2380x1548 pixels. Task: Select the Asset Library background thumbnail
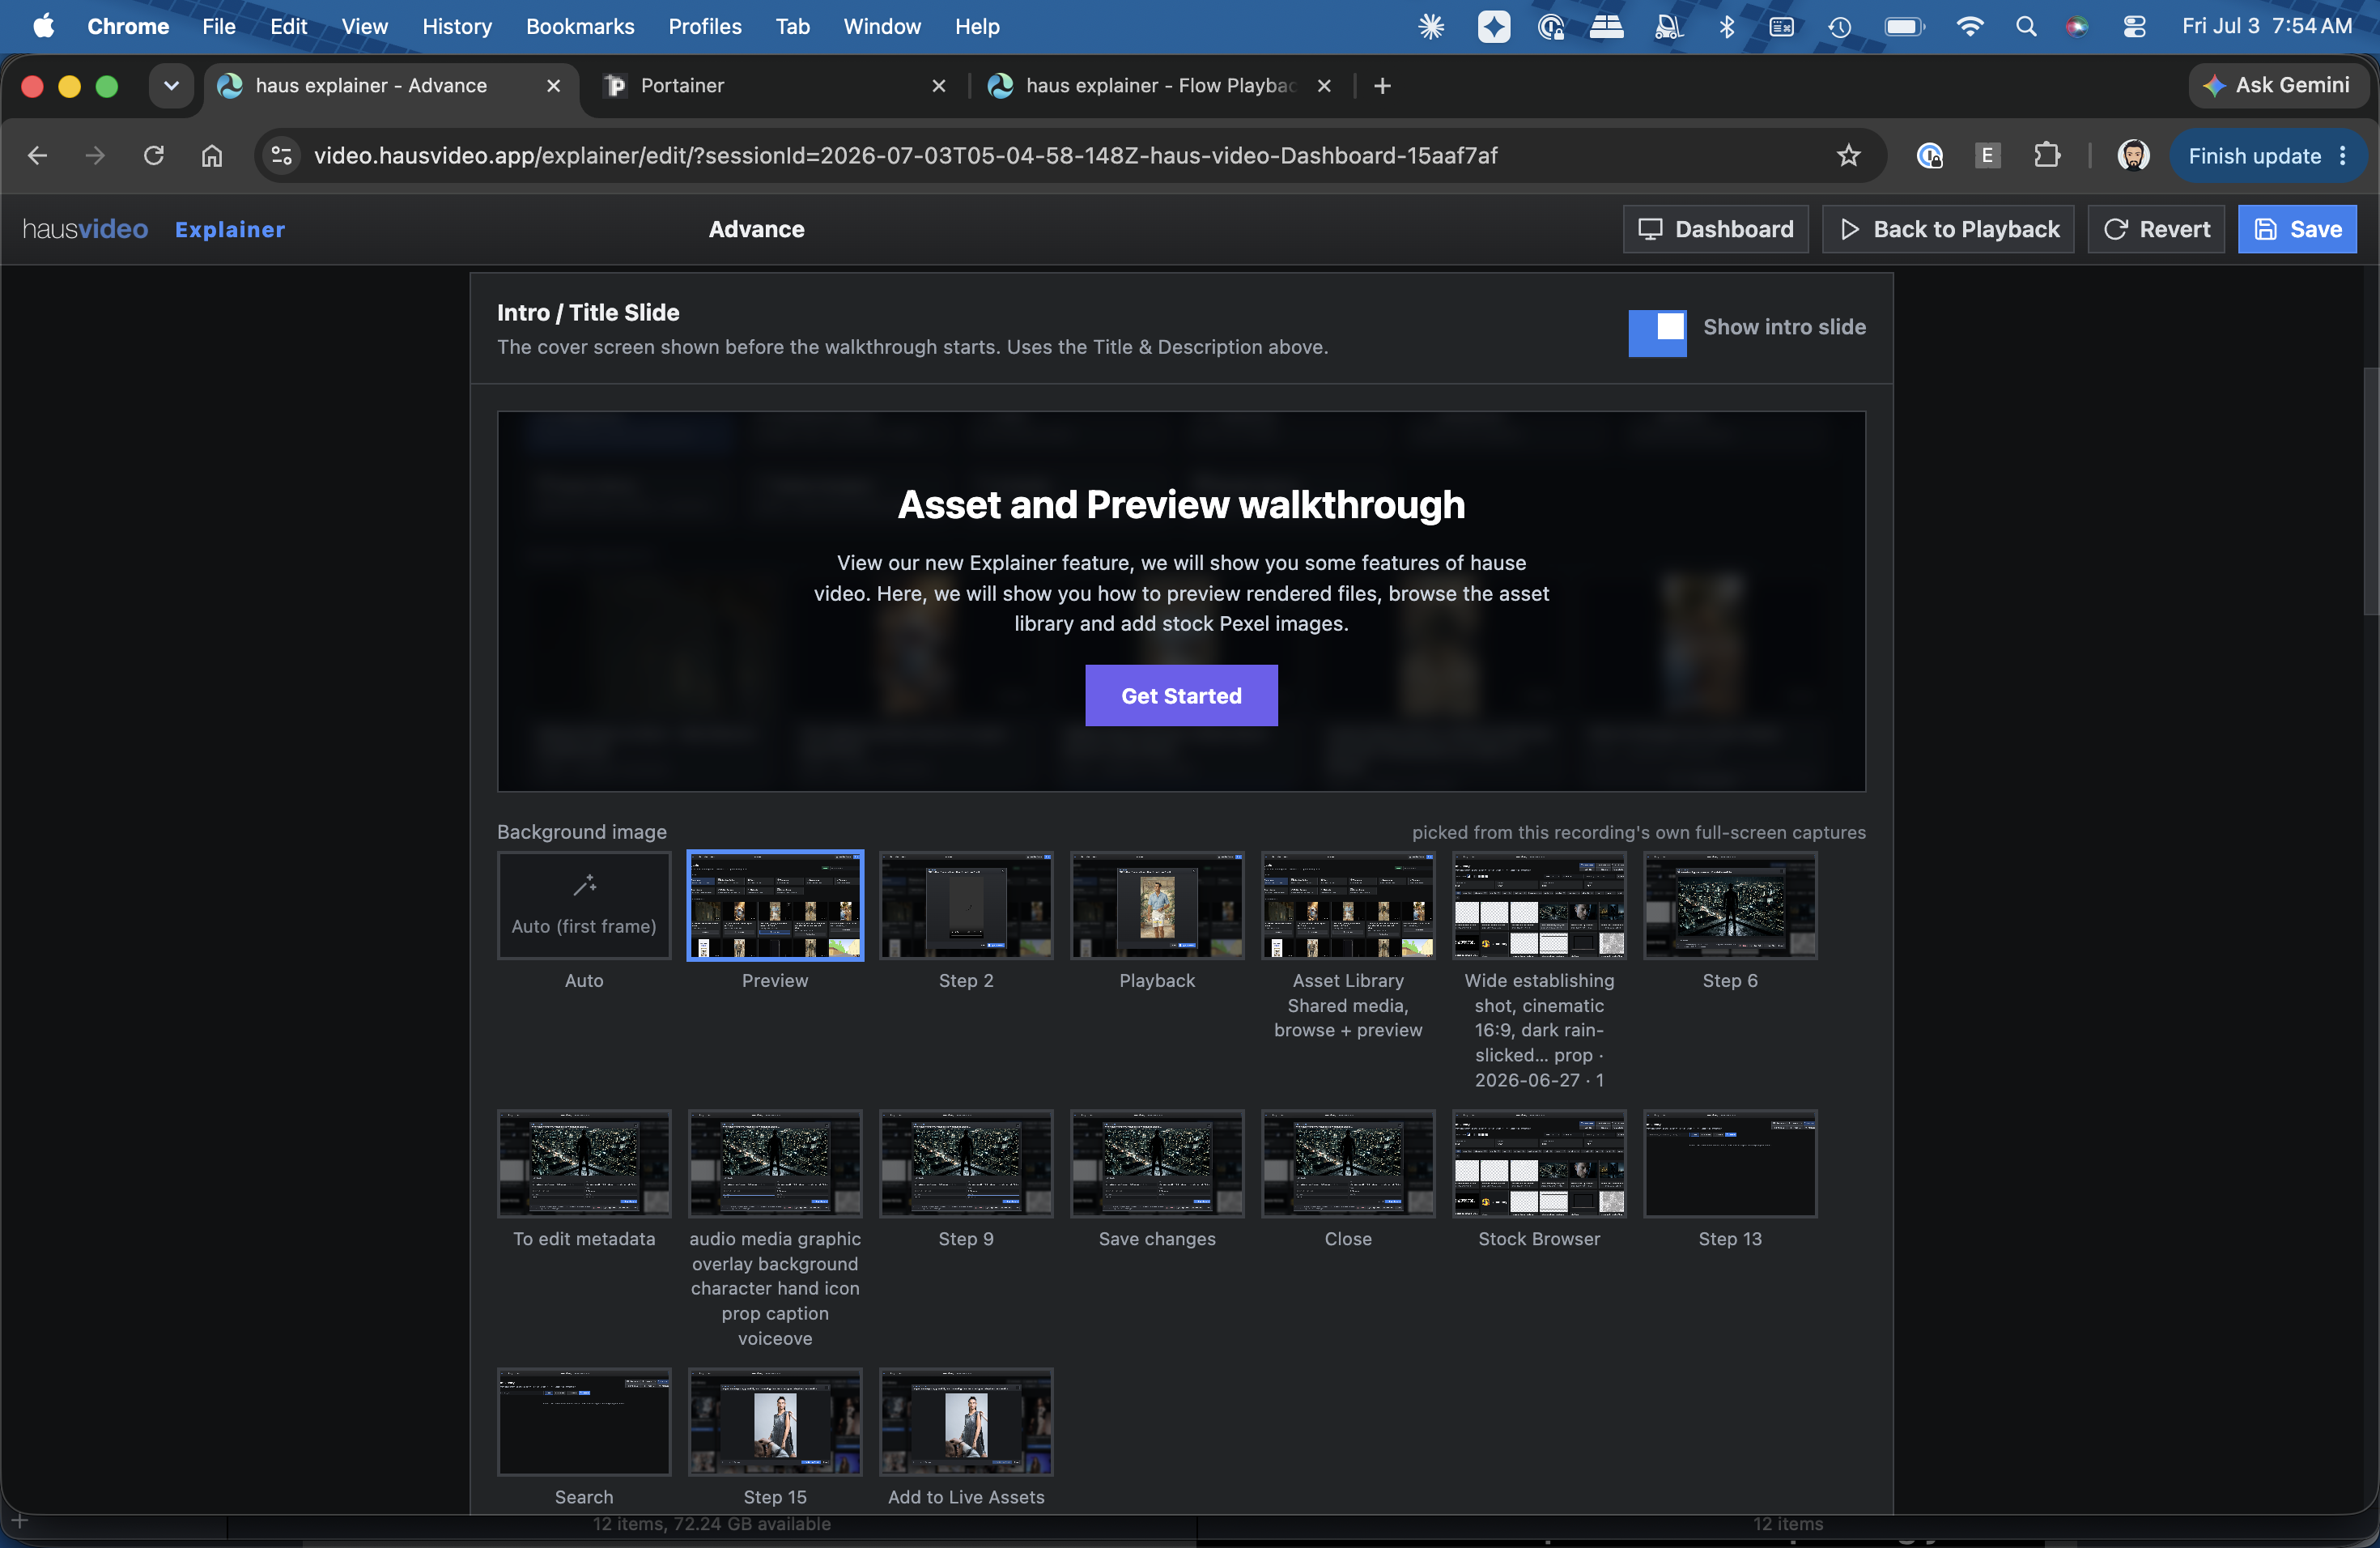pos(1348,905)
